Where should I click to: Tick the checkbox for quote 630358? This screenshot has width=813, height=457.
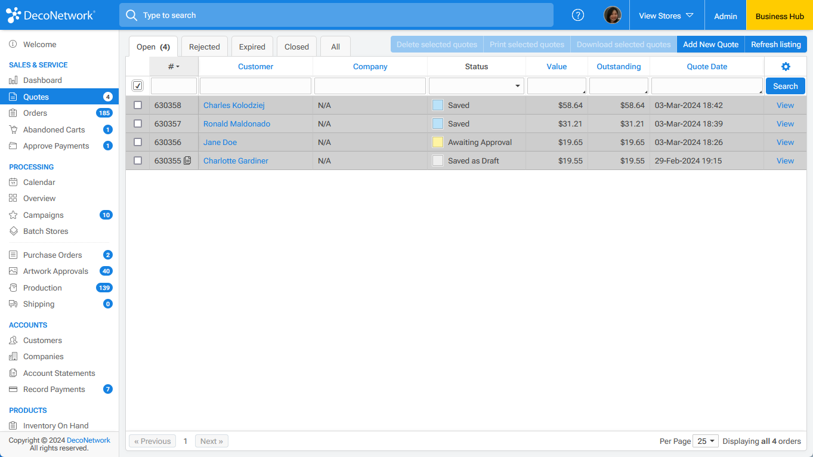click(x=138, y=105)
